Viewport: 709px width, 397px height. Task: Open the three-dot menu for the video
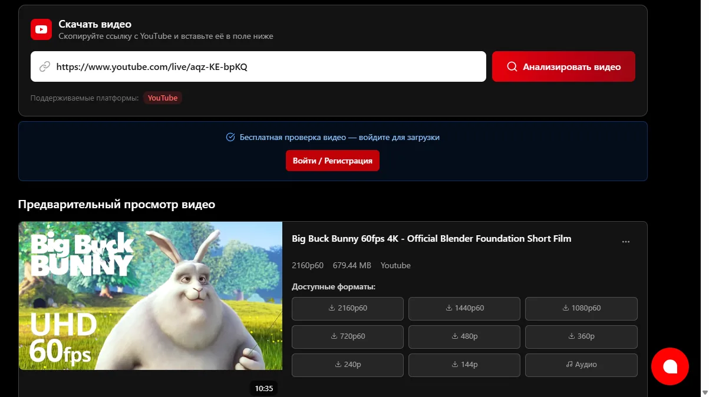pyautogui.click(x=626, y=242)
